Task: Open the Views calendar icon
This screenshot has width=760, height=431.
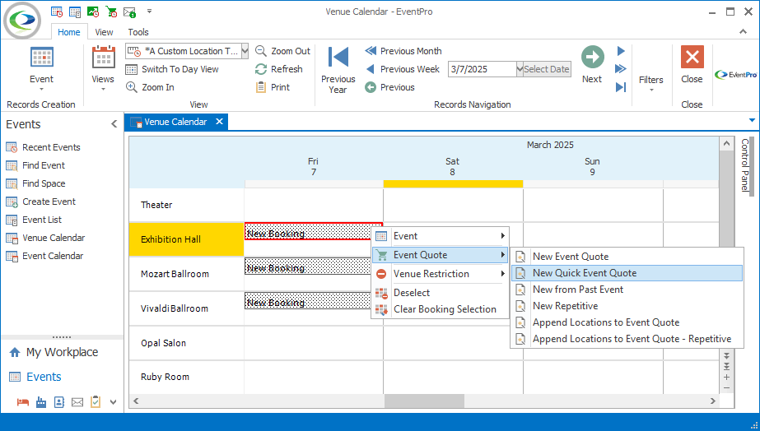Action: pyautogui.click(x=103, y=58)
